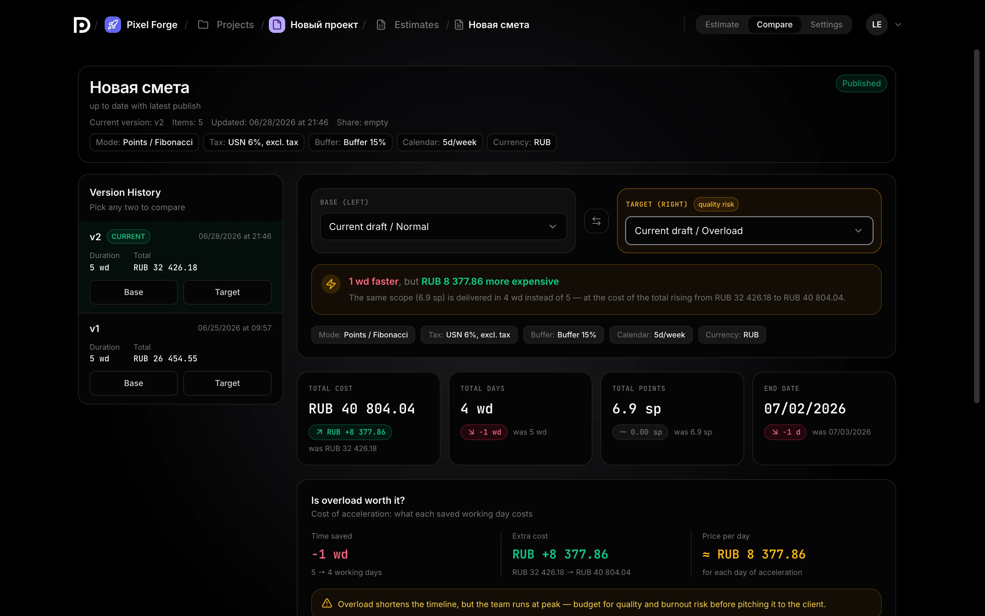Set v2 as Target
This screenshot has height=616, width=985.
[227, 292]
